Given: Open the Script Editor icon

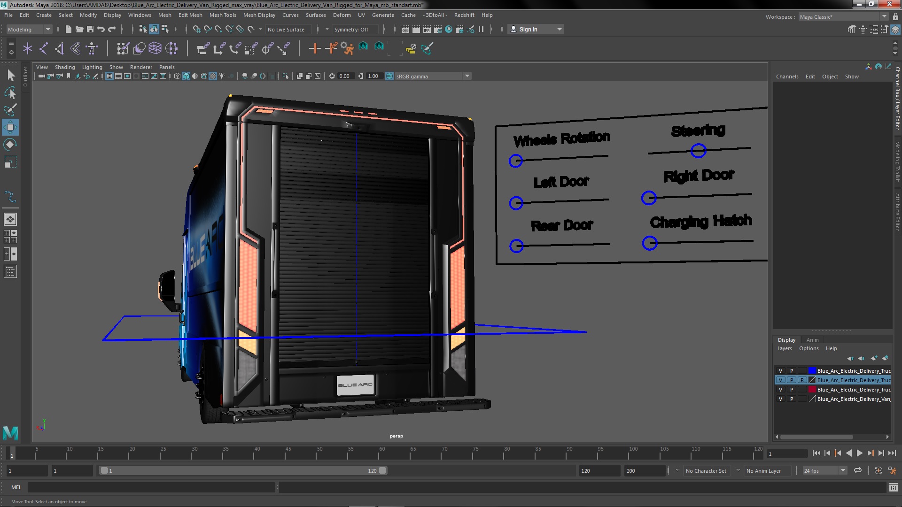Looking at the screenshot, I should point(893,487).
